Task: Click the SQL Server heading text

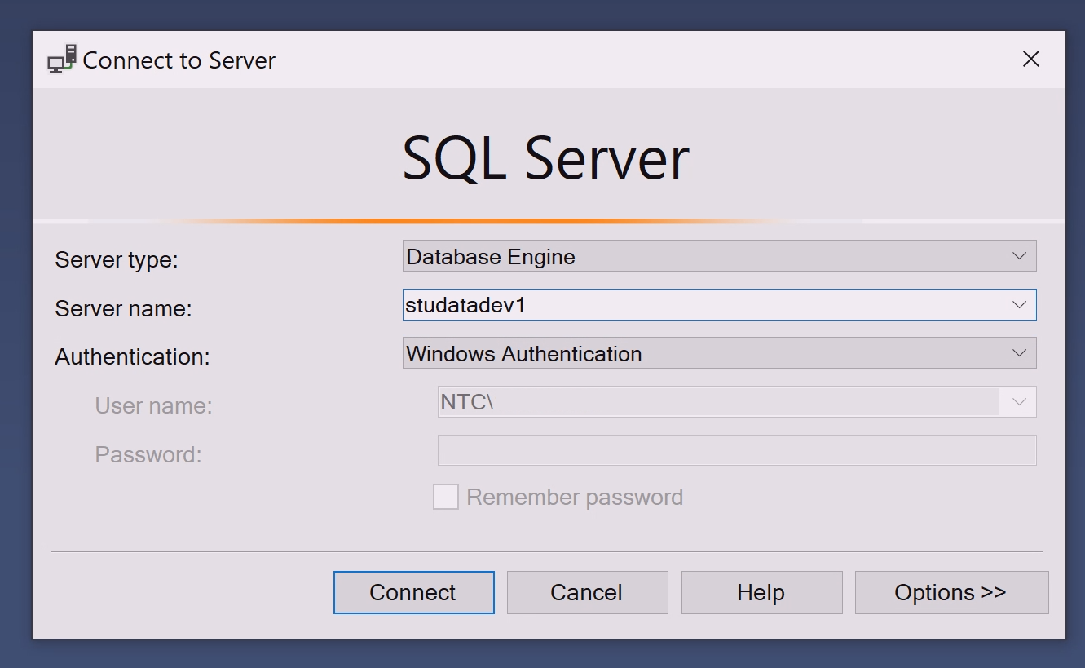Action: (546, 158)
